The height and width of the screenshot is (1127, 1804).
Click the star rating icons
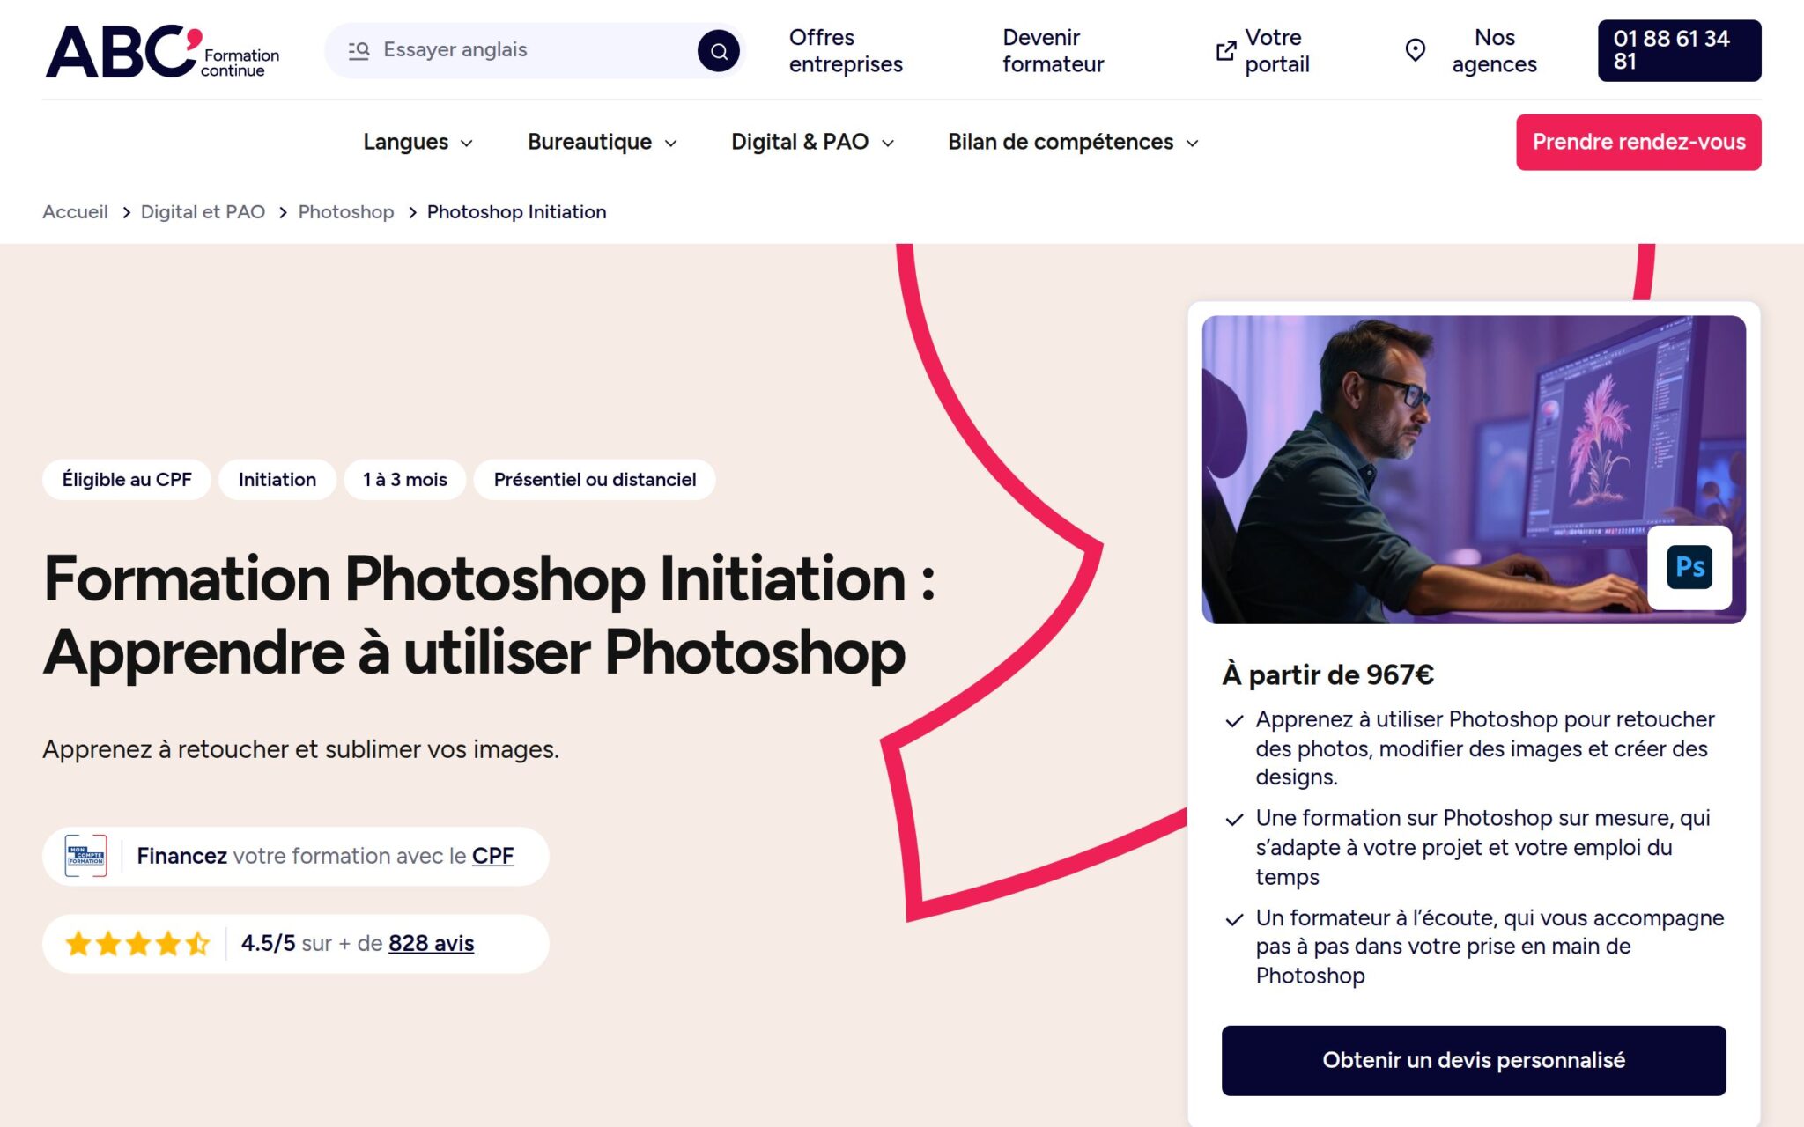137,944
